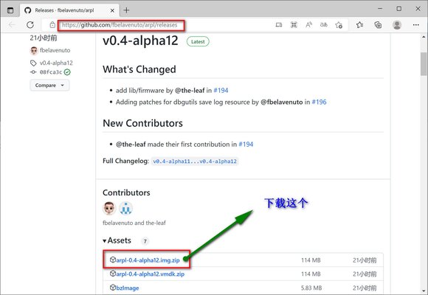The height and width of the screenshot is (295, 428).
Task: Add page to favorites star icon
Action: 339,25
